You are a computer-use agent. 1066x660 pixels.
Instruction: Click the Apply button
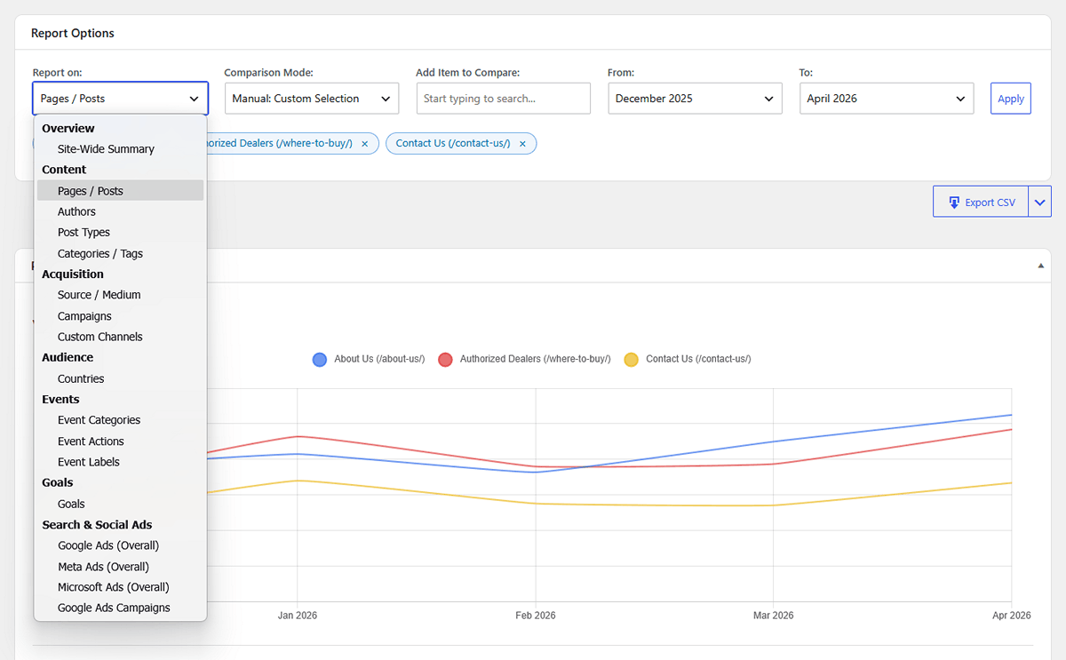1011,99
